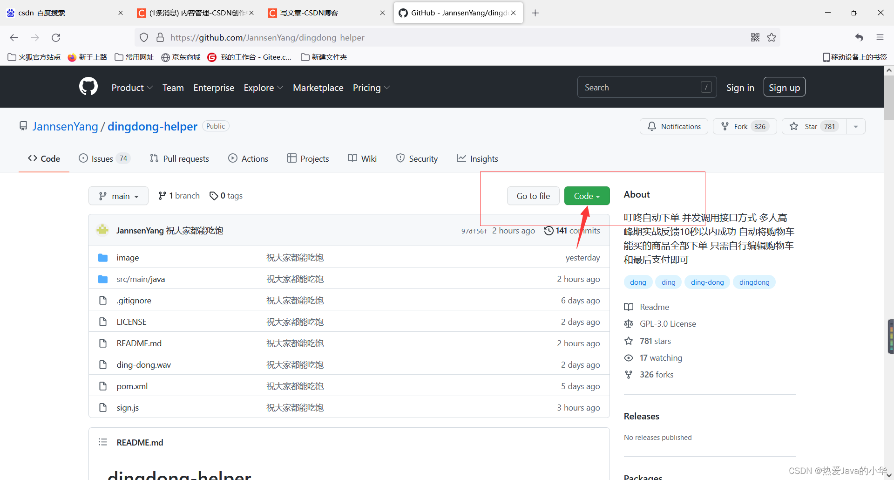Close the csdn_百度搜索 tab

(121, 13)
